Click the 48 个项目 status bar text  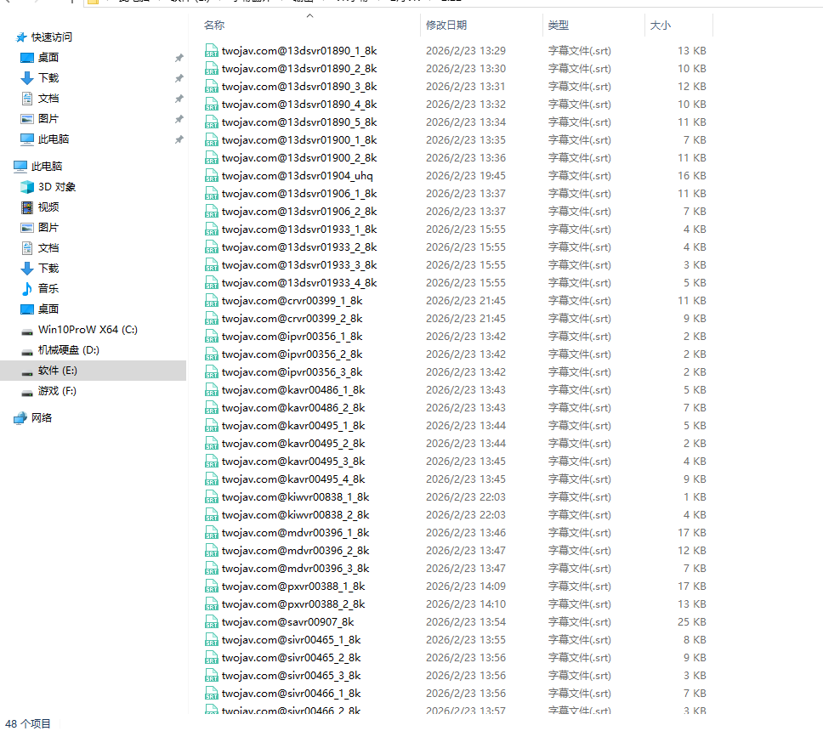(28, 723)
